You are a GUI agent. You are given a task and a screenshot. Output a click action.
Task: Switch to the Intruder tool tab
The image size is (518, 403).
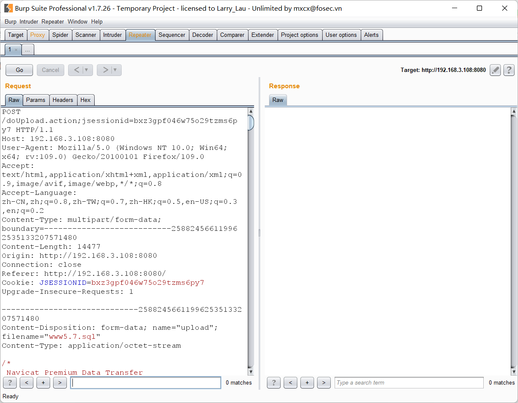(x=113, y=35)
